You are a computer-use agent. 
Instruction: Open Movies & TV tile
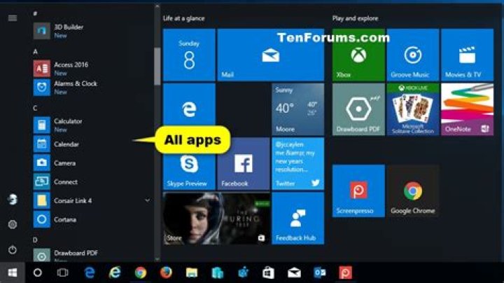pyautogui.click(x=467, y=55)
